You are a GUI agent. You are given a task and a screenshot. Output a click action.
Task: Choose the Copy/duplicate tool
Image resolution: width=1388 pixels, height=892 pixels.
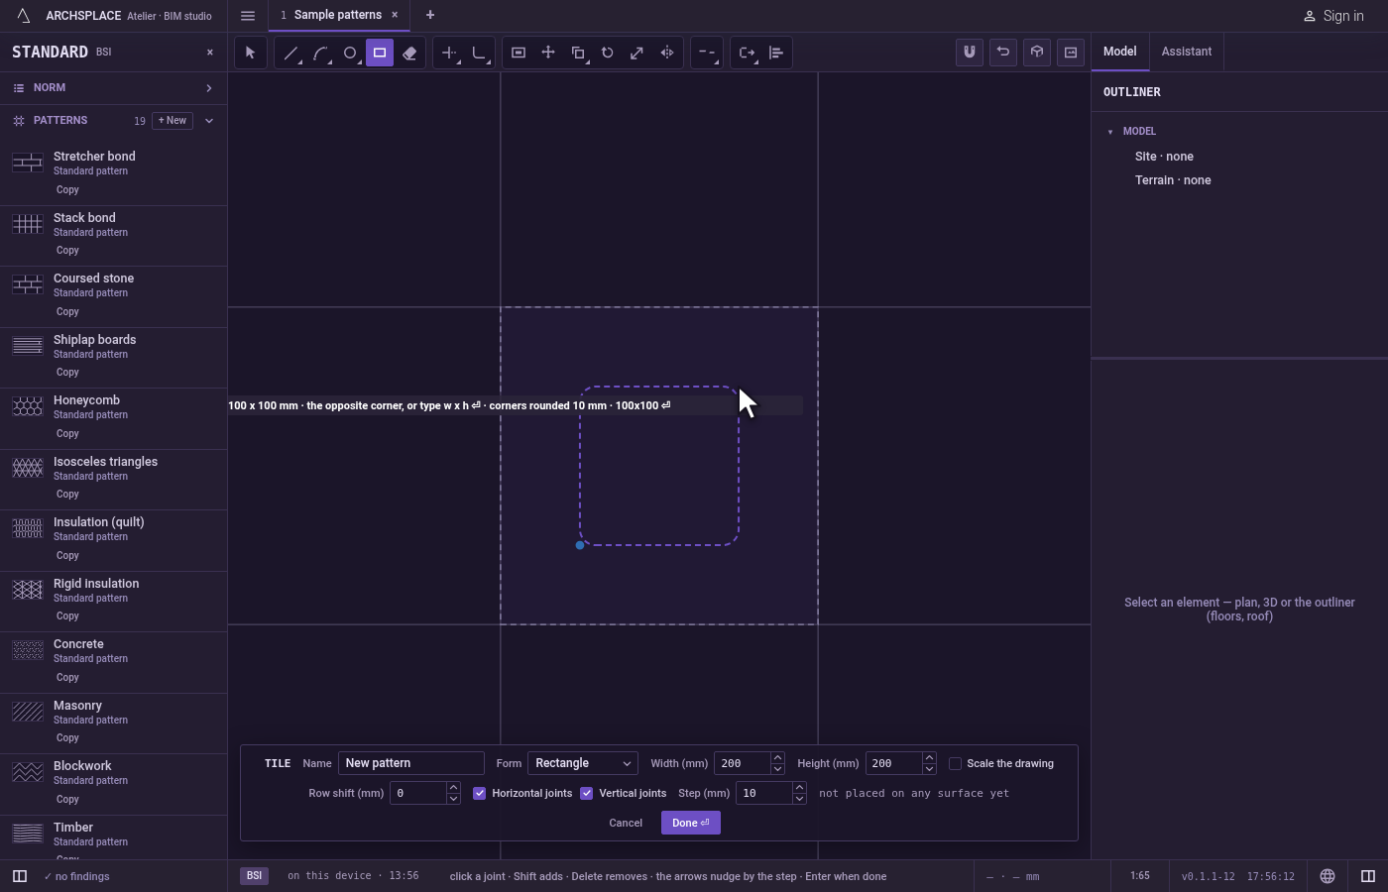[578, 53]
